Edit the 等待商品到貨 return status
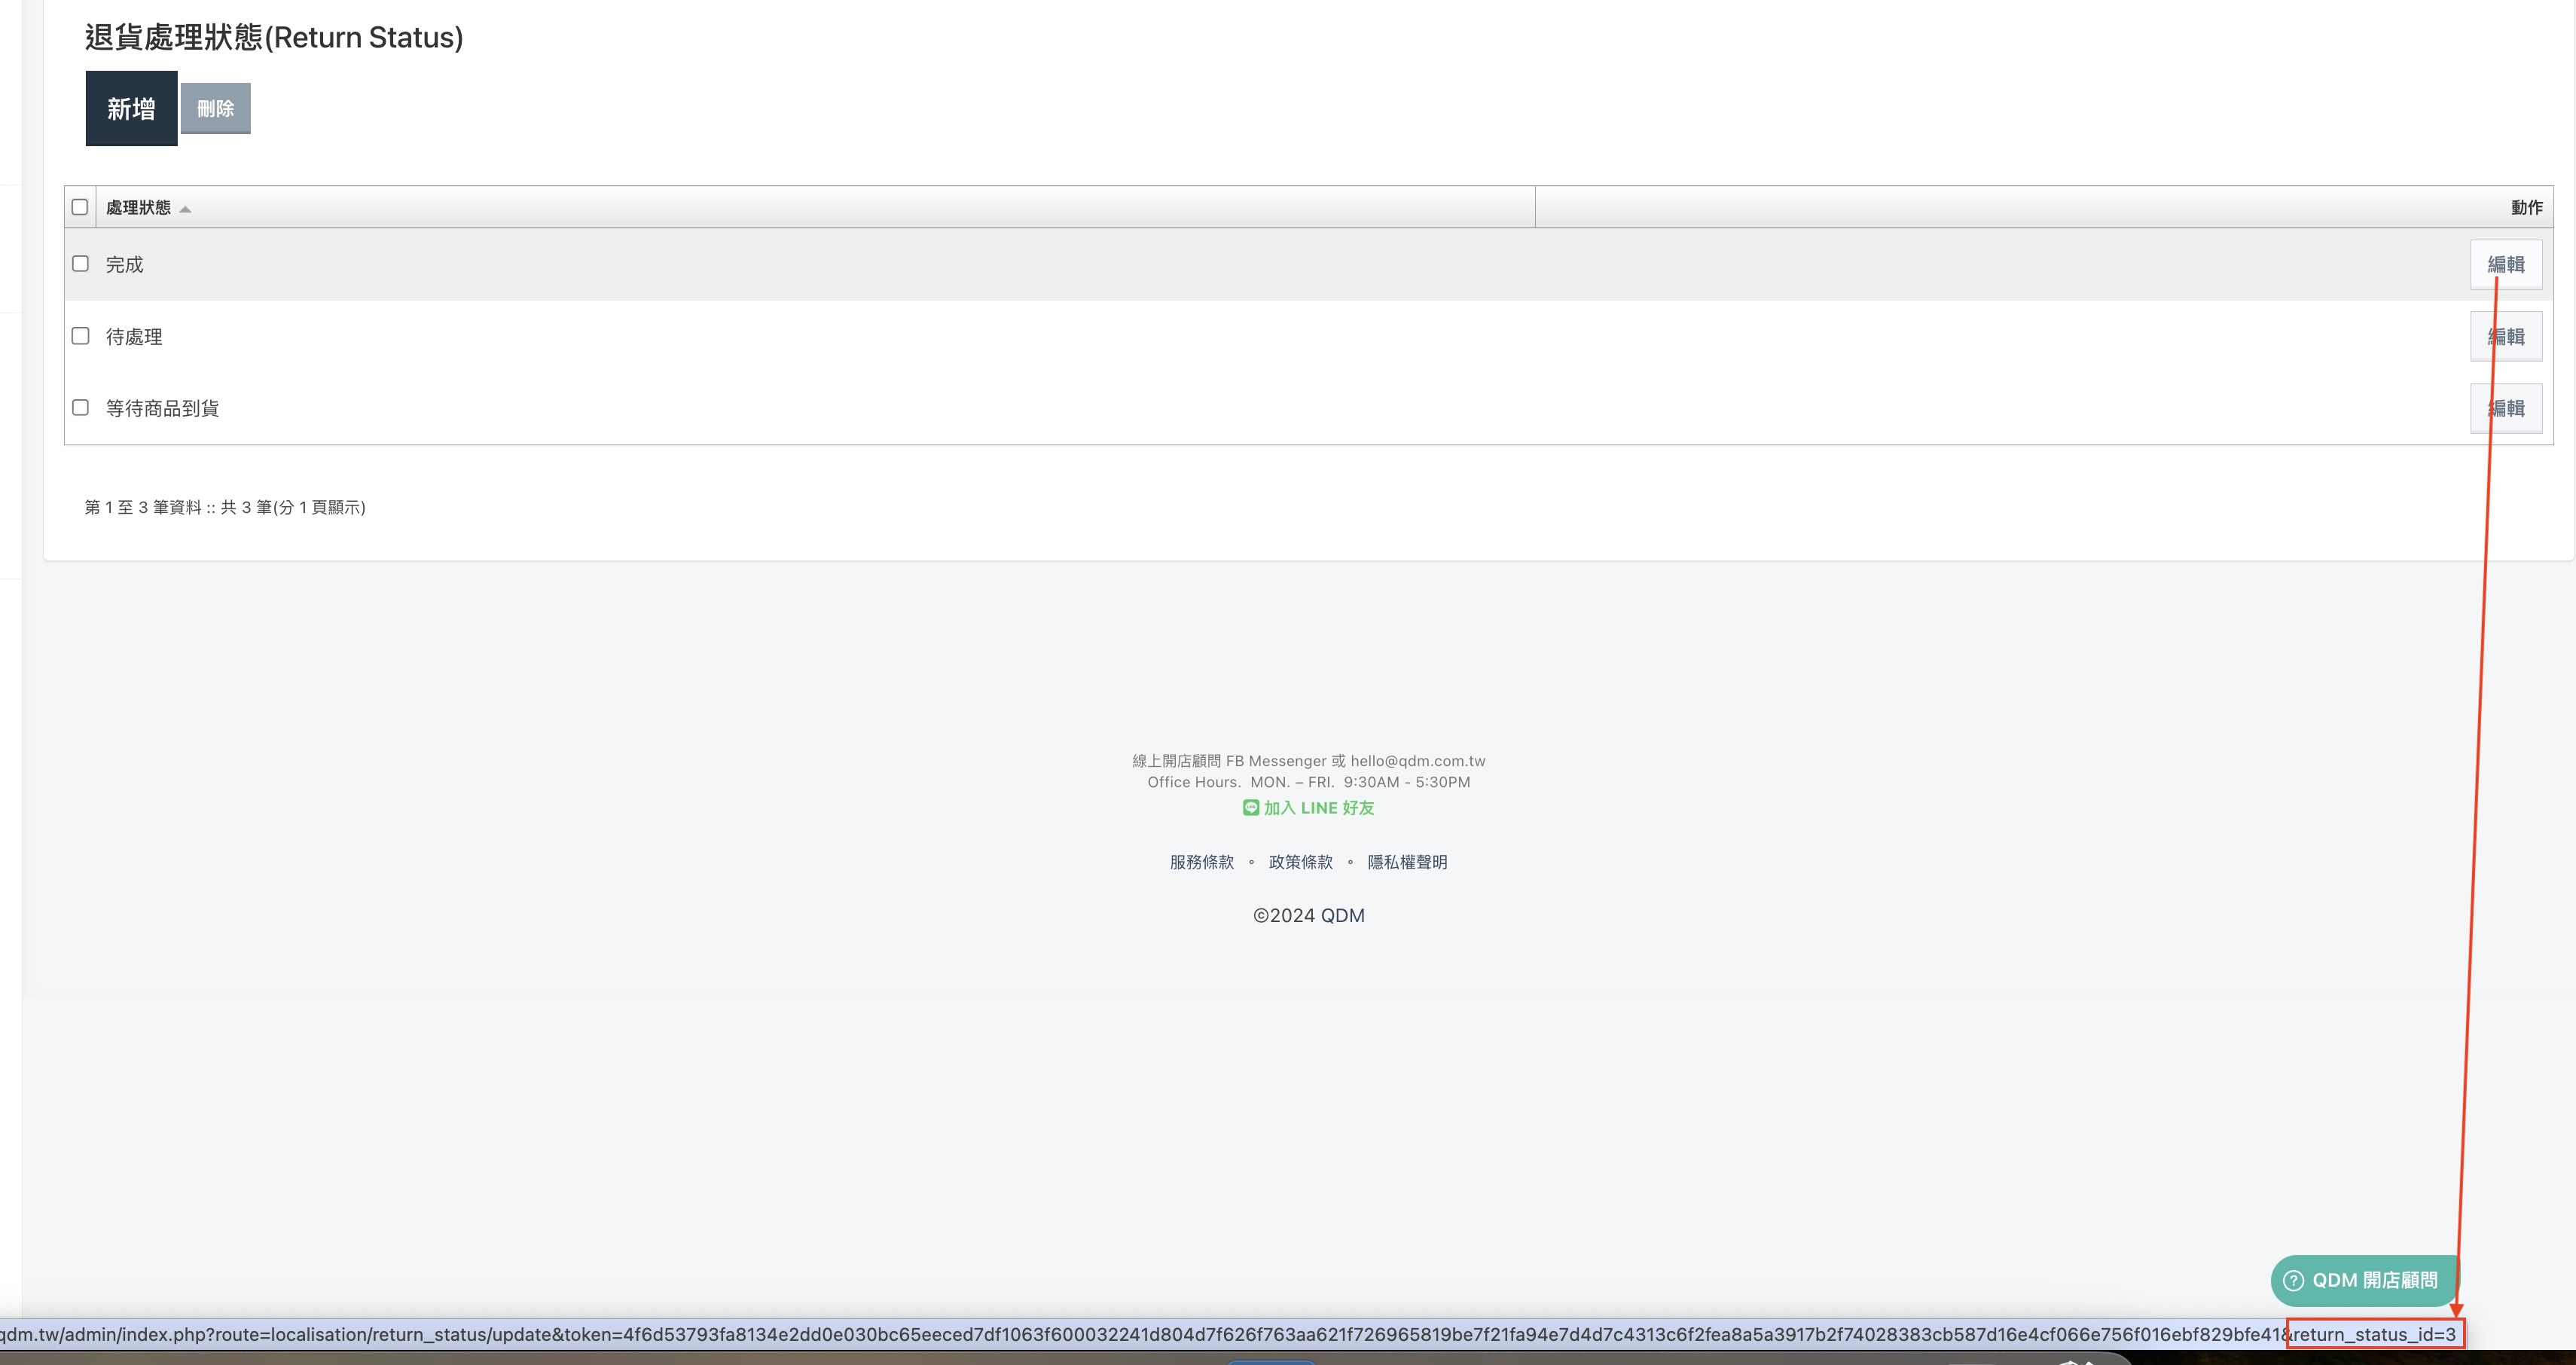Image resolution: width=2576 pixels, height=1365 pixels. pos(2505,409)
